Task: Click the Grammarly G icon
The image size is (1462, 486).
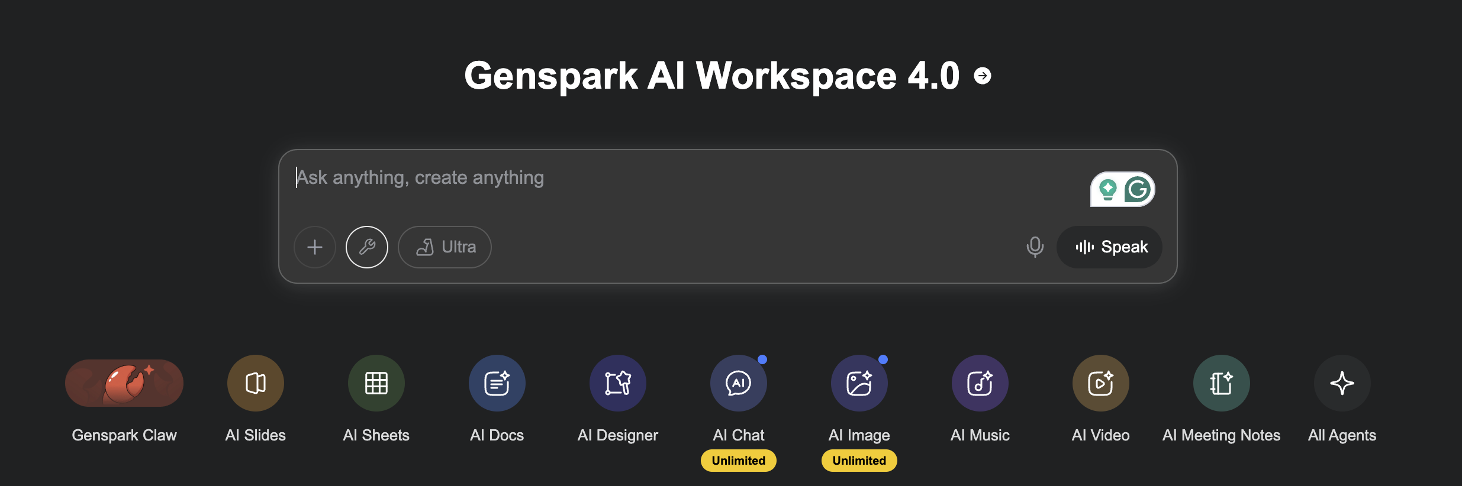Action: click(x=1138, y=190)
